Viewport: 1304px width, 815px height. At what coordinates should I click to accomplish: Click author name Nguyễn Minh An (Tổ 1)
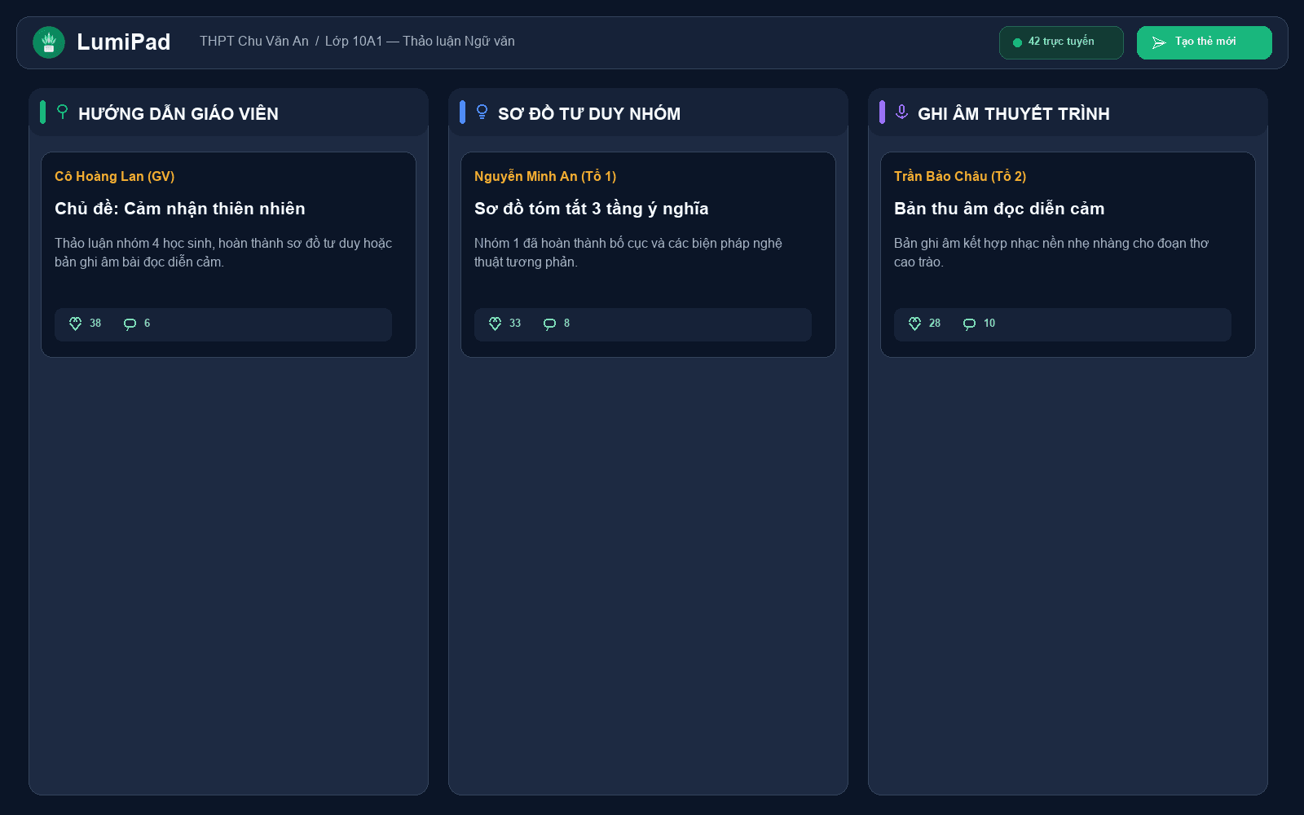point(545,176)
